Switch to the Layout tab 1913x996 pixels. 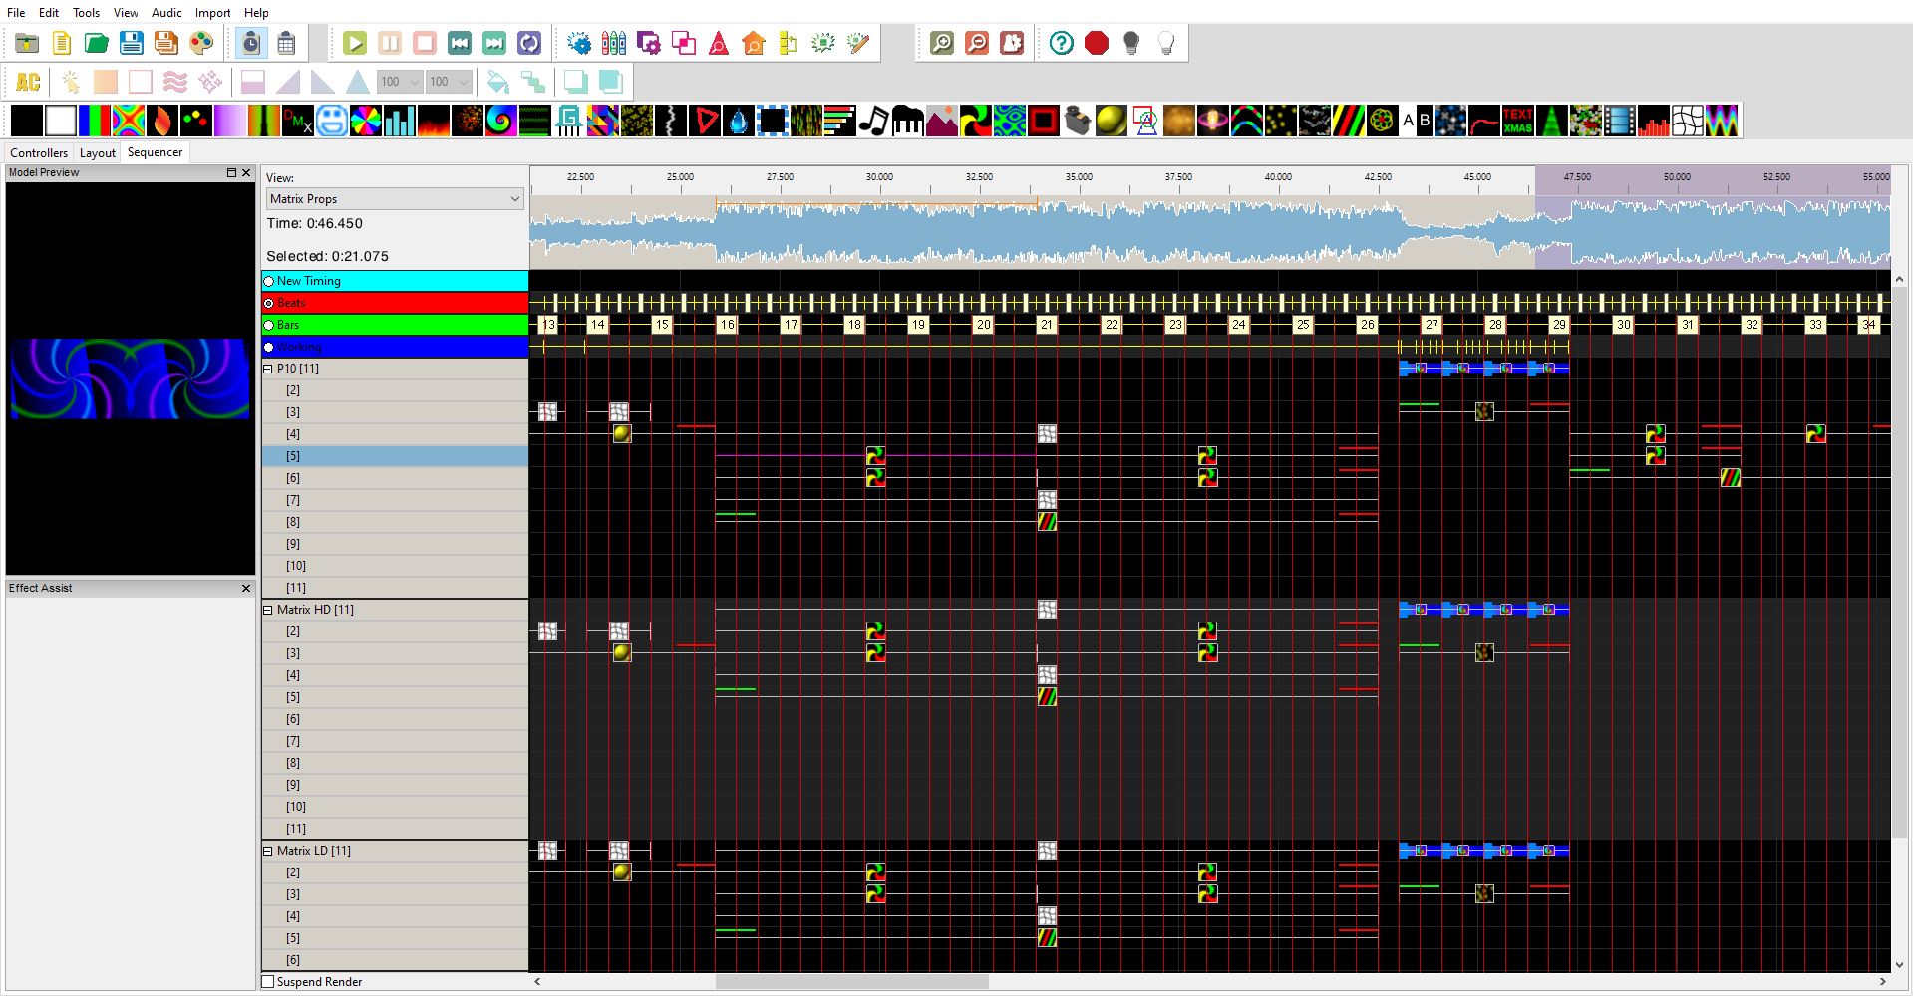point(98,152)
